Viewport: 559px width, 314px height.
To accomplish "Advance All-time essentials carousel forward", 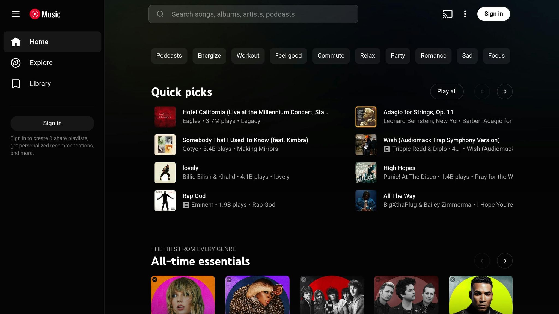I will click(x=505, y=261).
